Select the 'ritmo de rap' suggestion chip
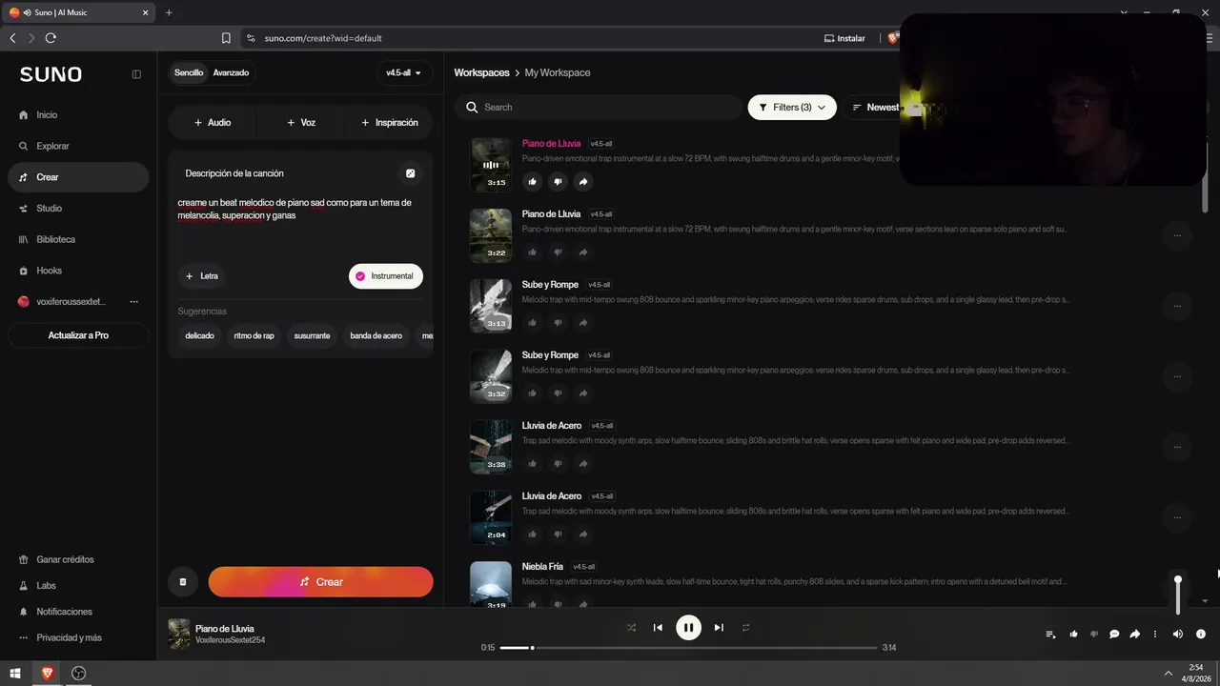The width and height of the screenshot is (1220, 686). [x=254, y=335]
